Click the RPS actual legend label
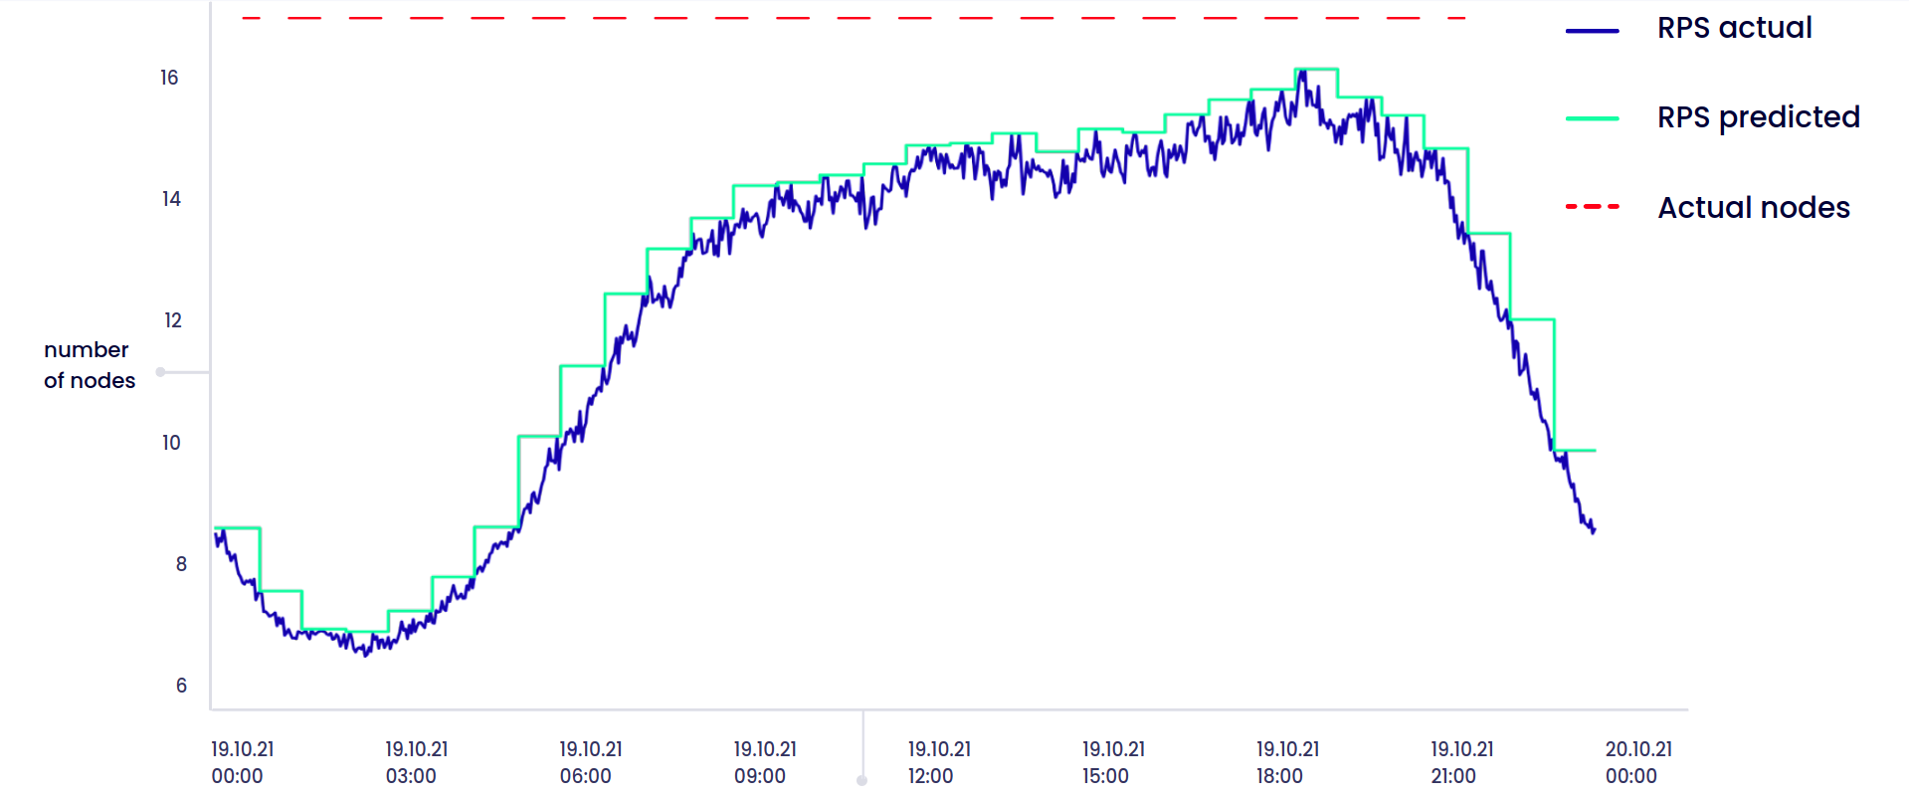Screen dimensions: 1909x798 pyautogui.click(x=1734, y=28)
